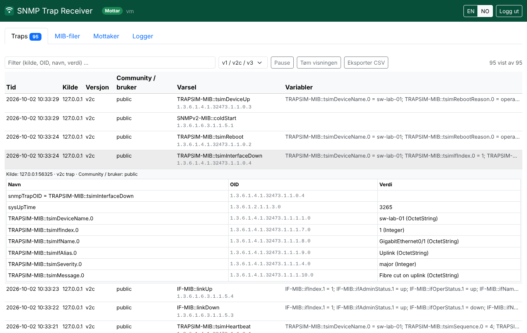Switch language to NO

pyautogui.click(x=485, y=11)
